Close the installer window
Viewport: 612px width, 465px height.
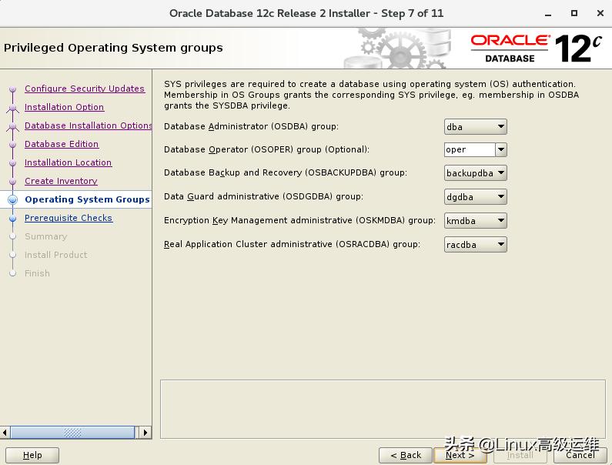point(600,13)
